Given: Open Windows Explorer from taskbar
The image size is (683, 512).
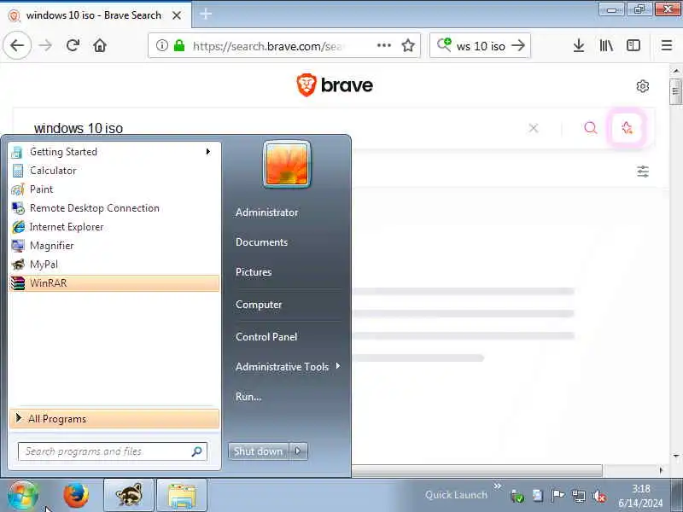Looking at the screenshot, I should [x=182, y=496].
